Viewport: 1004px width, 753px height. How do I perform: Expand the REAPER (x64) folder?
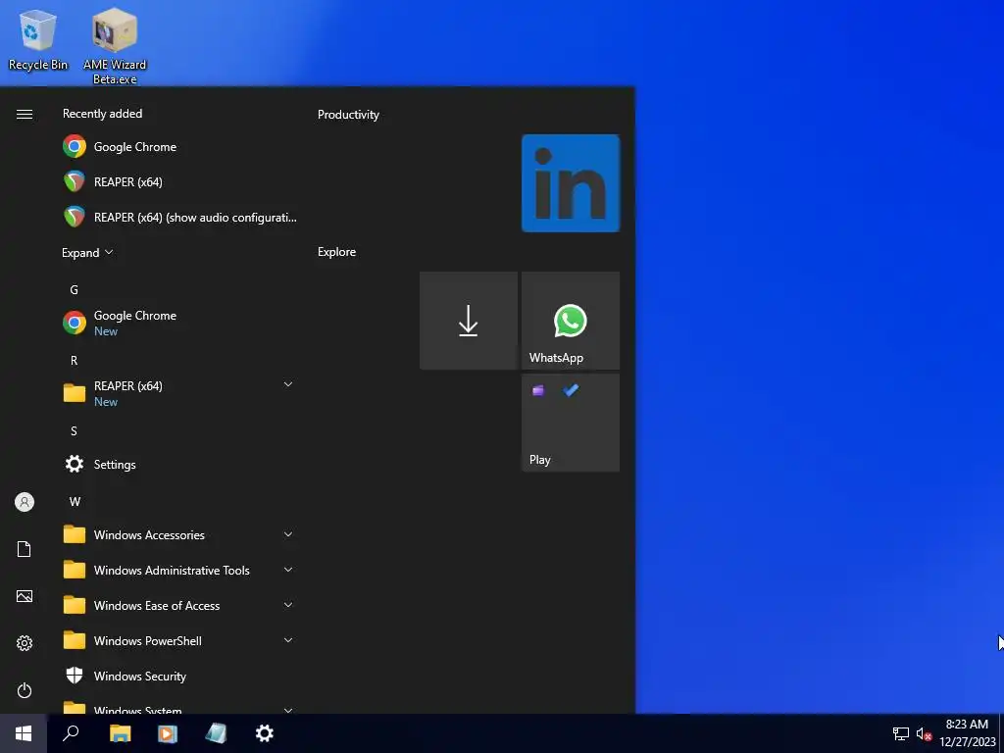179,393
